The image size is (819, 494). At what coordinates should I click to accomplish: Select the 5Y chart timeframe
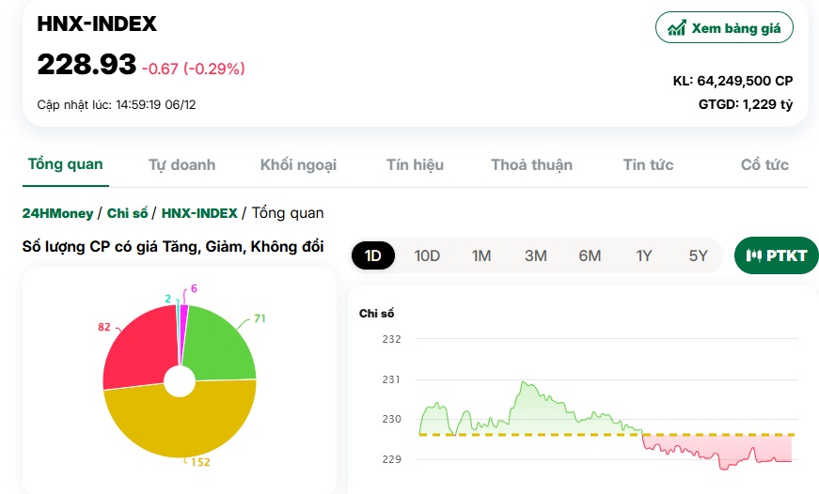[699, 255]
